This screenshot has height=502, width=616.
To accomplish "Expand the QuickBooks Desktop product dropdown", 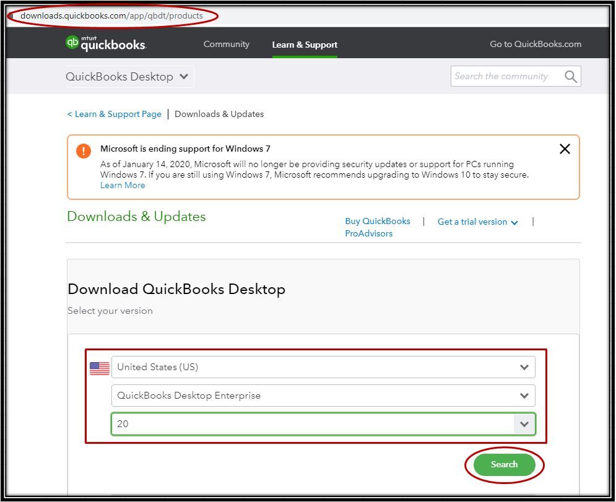I will (129, 77).
